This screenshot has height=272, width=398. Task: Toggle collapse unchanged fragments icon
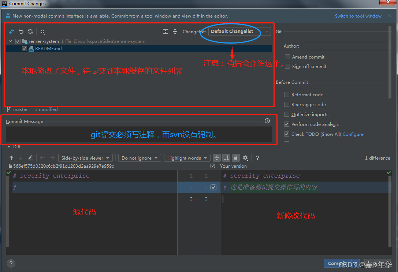tap(216, 158)
